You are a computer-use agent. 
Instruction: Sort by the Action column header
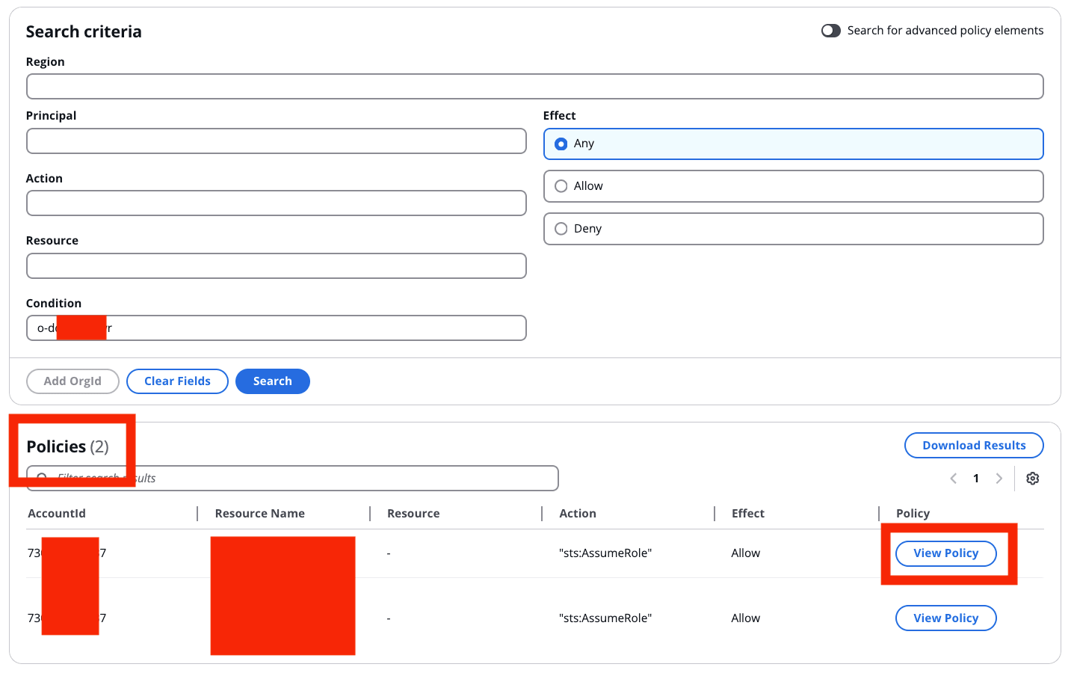tap(578, 514)
